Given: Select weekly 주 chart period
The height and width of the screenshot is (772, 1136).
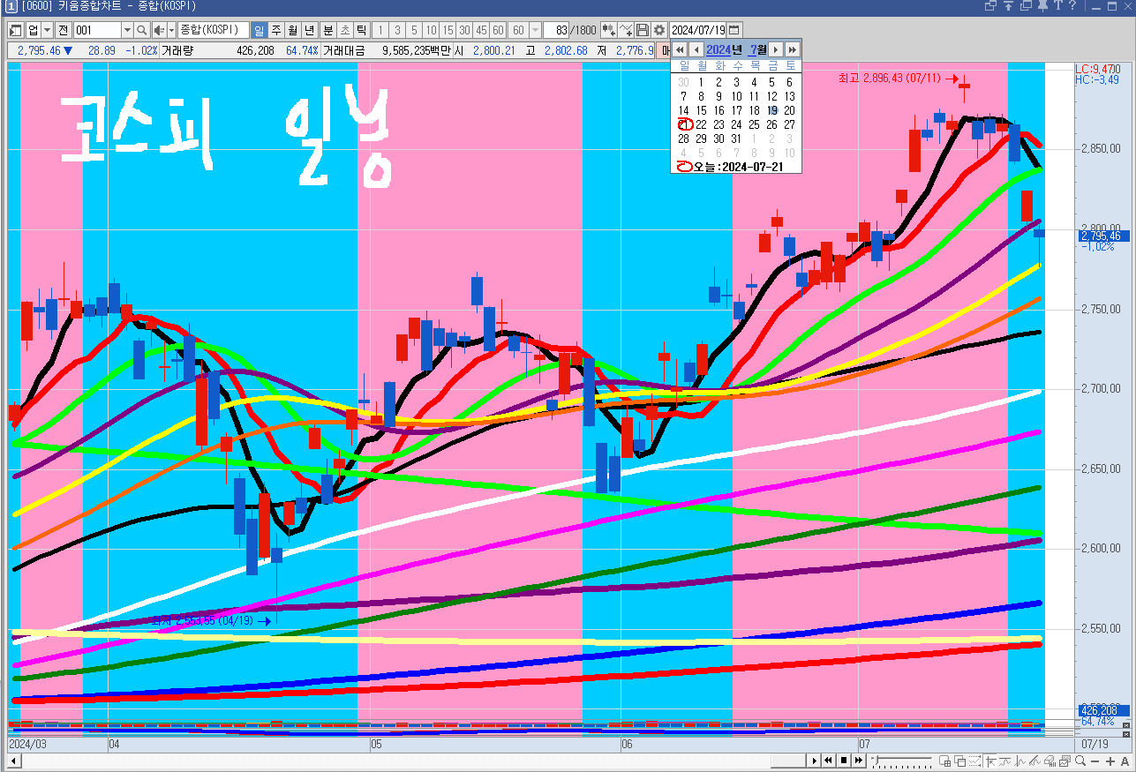Looking at the screenshot, I should click(275, 30).
